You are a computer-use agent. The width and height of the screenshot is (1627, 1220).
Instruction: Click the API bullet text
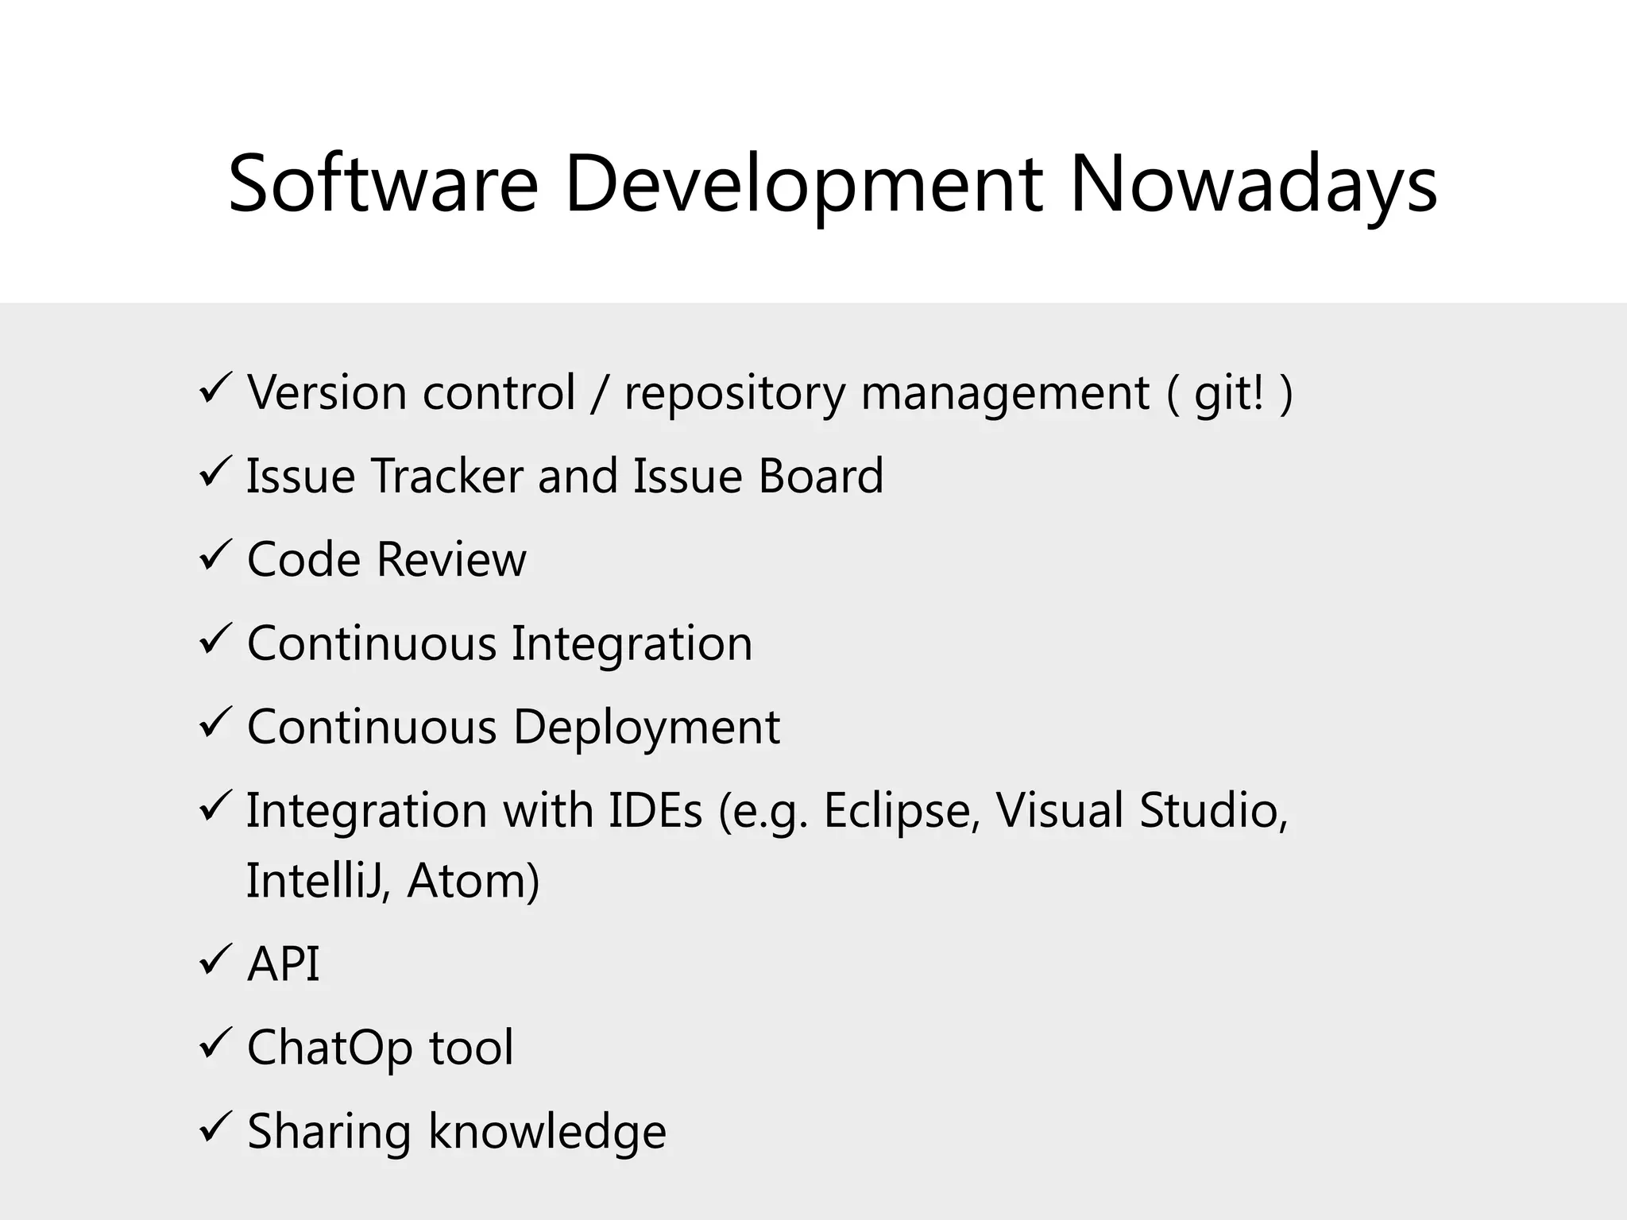pos(283,964)
